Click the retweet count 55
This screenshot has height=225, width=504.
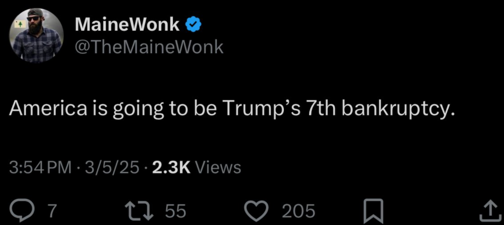pyautogui.click(x=175, y=211)
